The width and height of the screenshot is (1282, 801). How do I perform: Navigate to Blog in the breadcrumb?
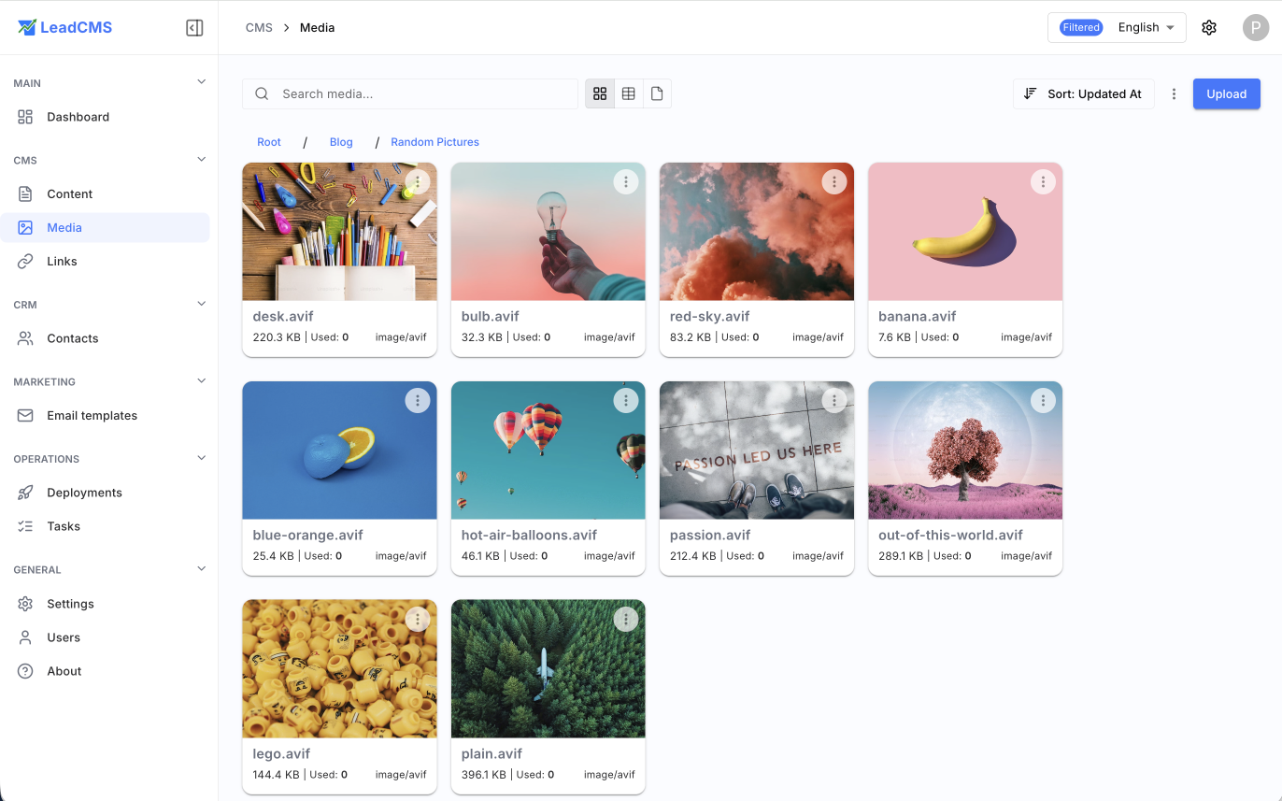341,141
